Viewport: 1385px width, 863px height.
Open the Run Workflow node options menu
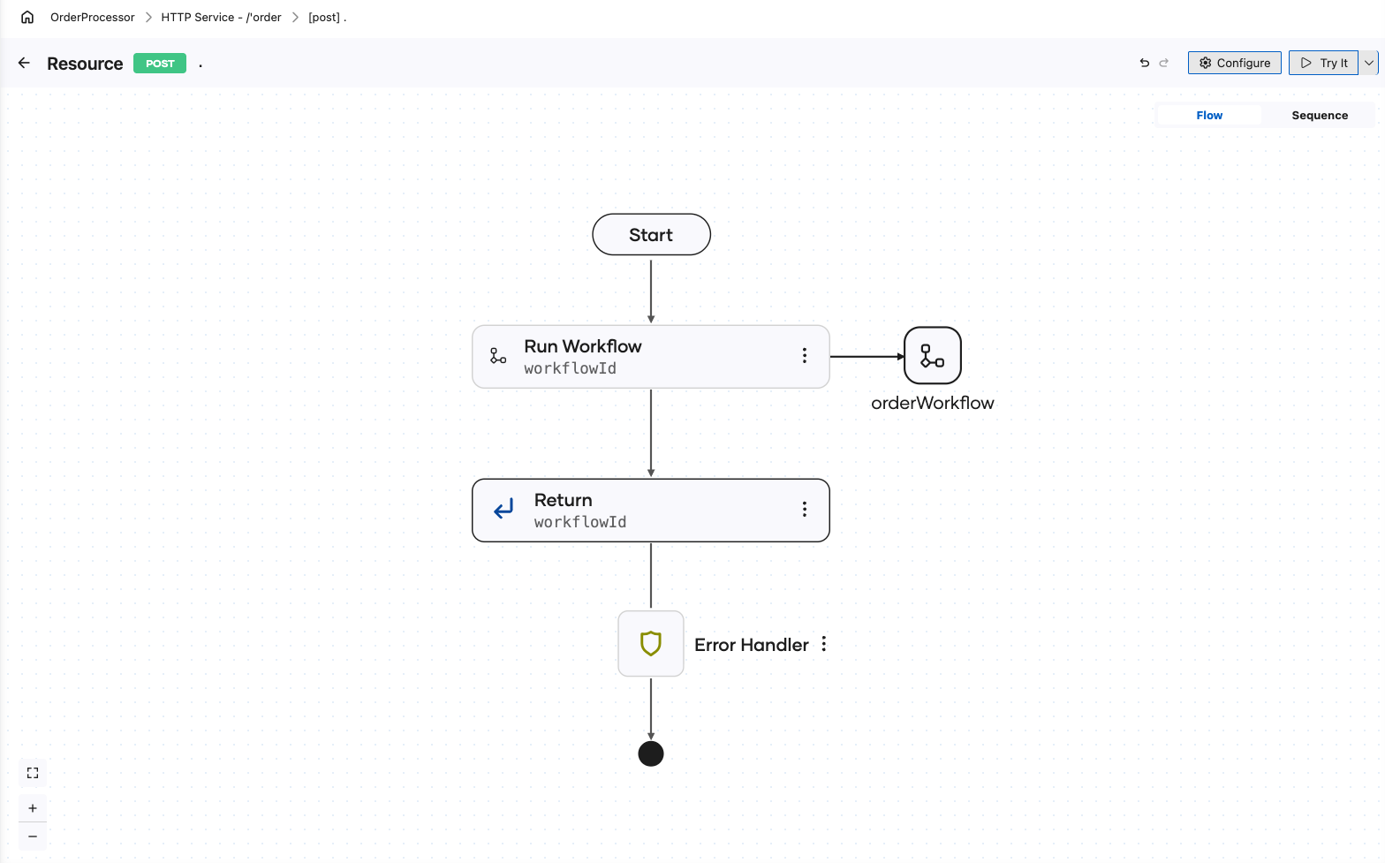804,355
